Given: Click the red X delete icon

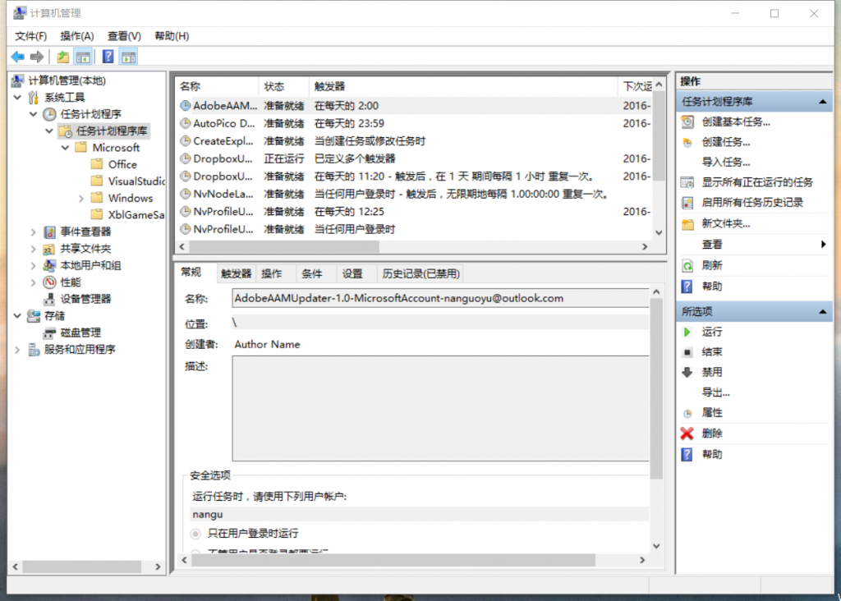Looking at the screenshot, I should 687,434.
